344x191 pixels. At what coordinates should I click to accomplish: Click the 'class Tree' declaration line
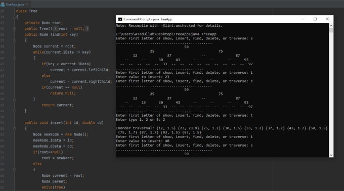[x=26, y=11]
